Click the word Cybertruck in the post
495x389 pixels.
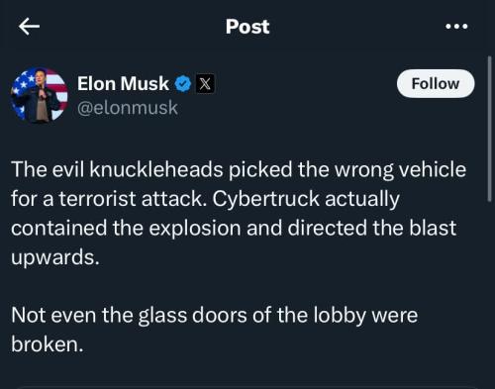pyautogui.click(x=265, y=199)
